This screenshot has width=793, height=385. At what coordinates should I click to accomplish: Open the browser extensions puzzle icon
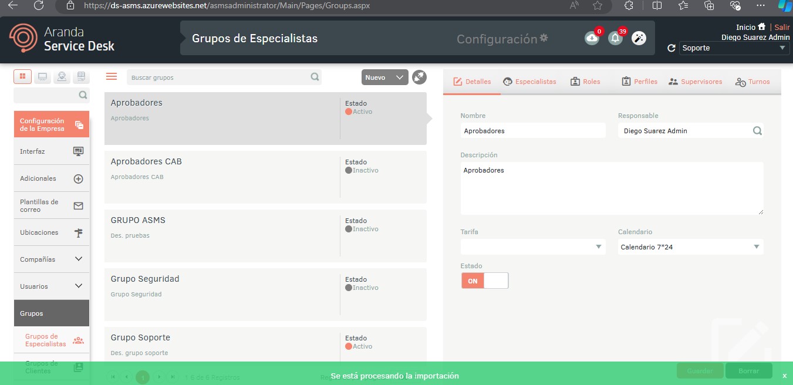[629, 5]
